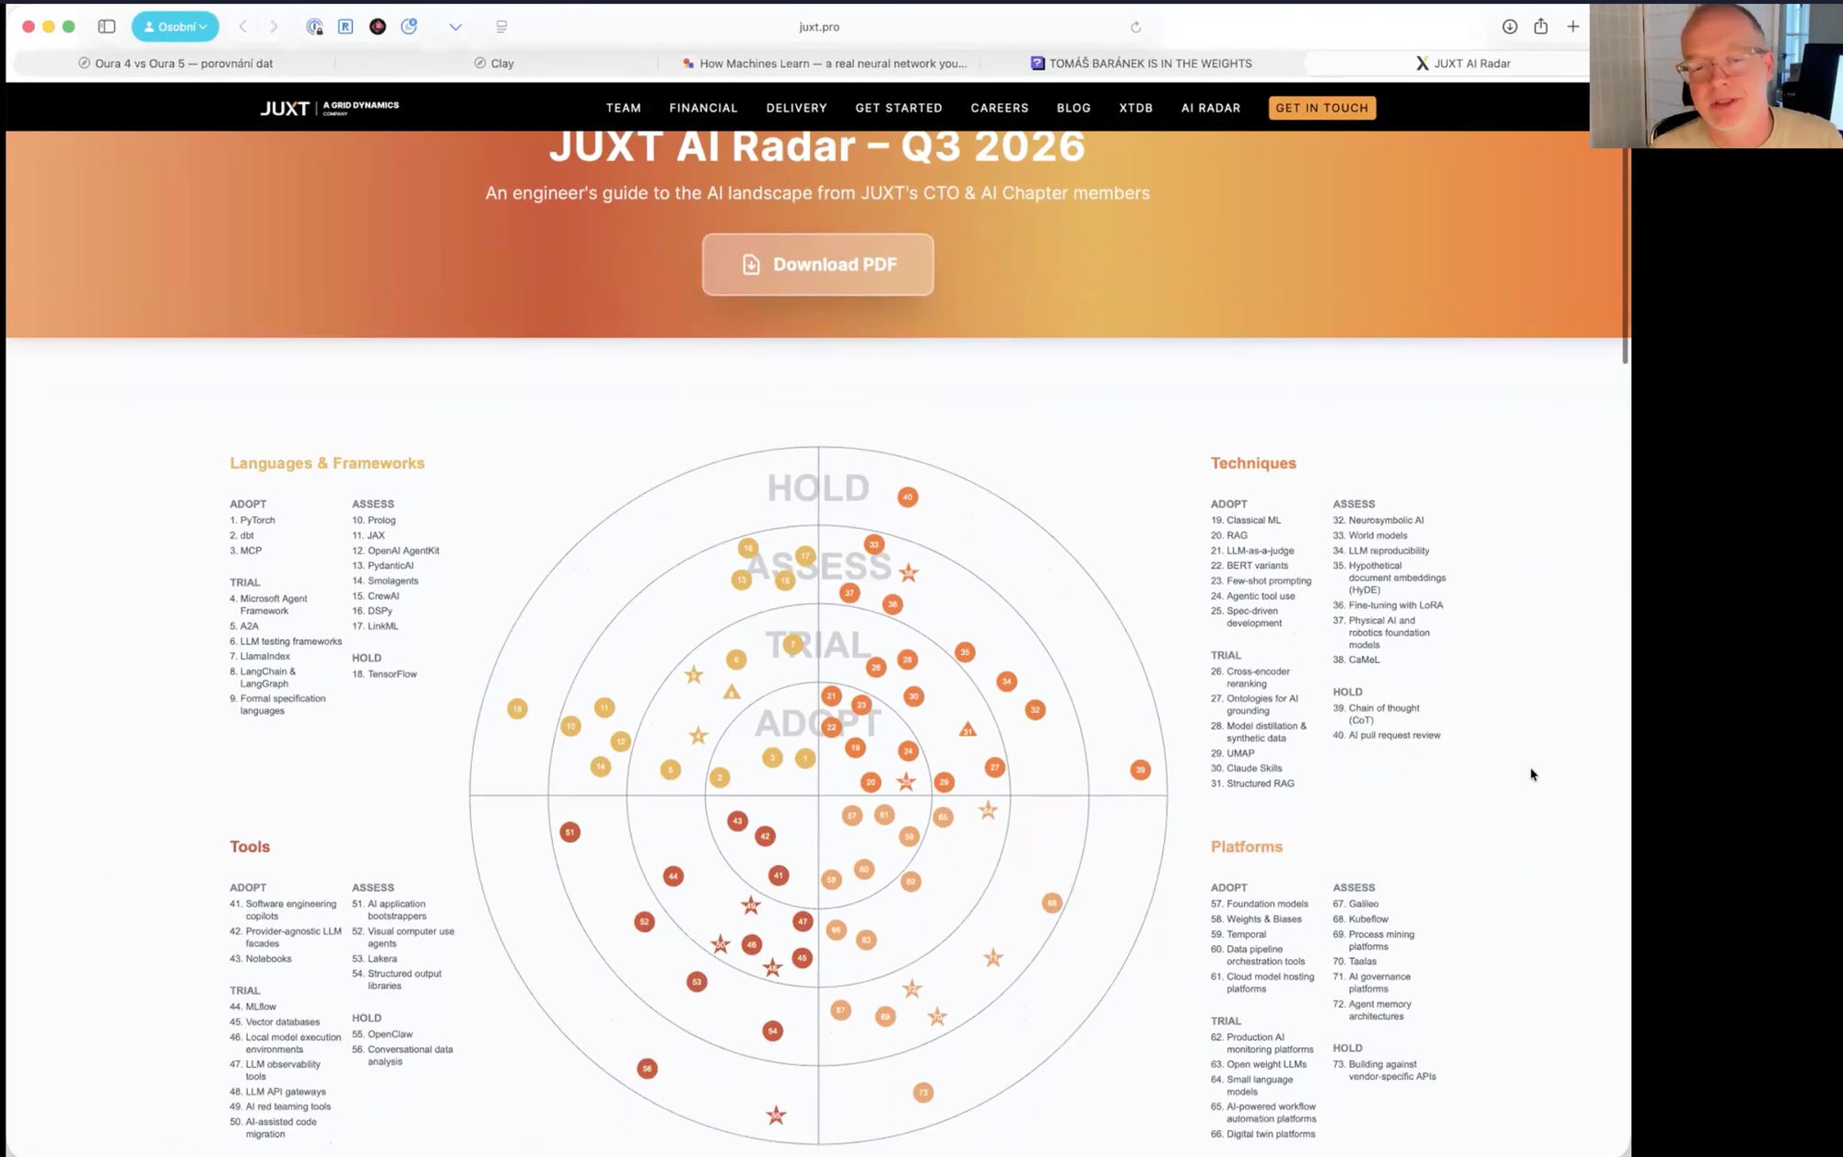Image resolution: width=1843 pixels, height=1157 pixels.
Task: Select radar blip numbered 52
Action: pyautogui.click(x=644, y=921)
